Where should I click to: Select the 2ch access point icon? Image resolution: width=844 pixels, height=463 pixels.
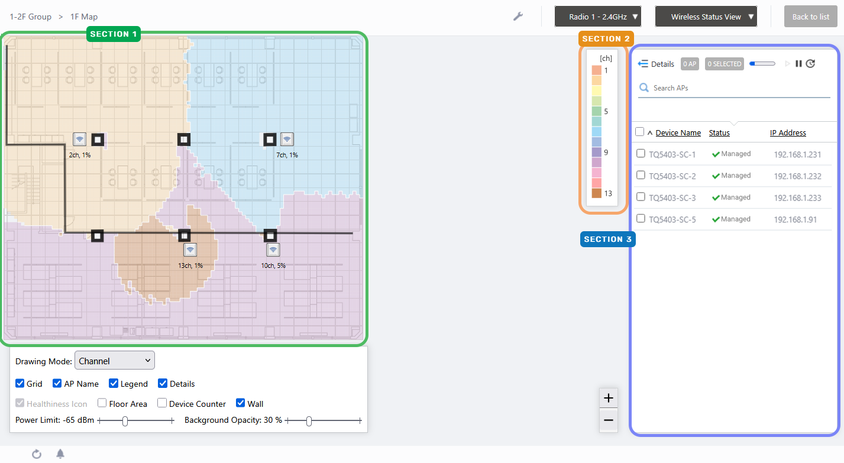(x=79, y=139)
